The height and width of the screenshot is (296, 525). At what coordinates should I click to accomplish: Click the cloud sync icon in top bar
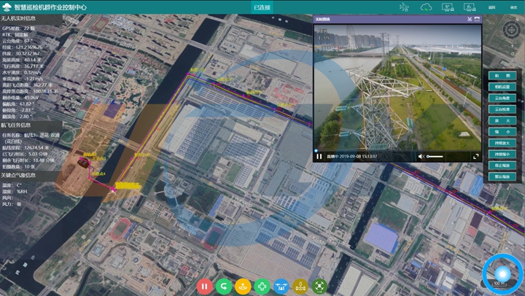[x=426, y=7]
